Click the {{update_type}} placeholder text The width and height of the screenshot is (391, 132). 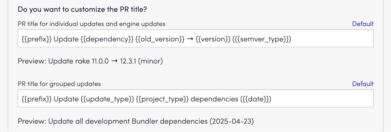pos(107,99)
